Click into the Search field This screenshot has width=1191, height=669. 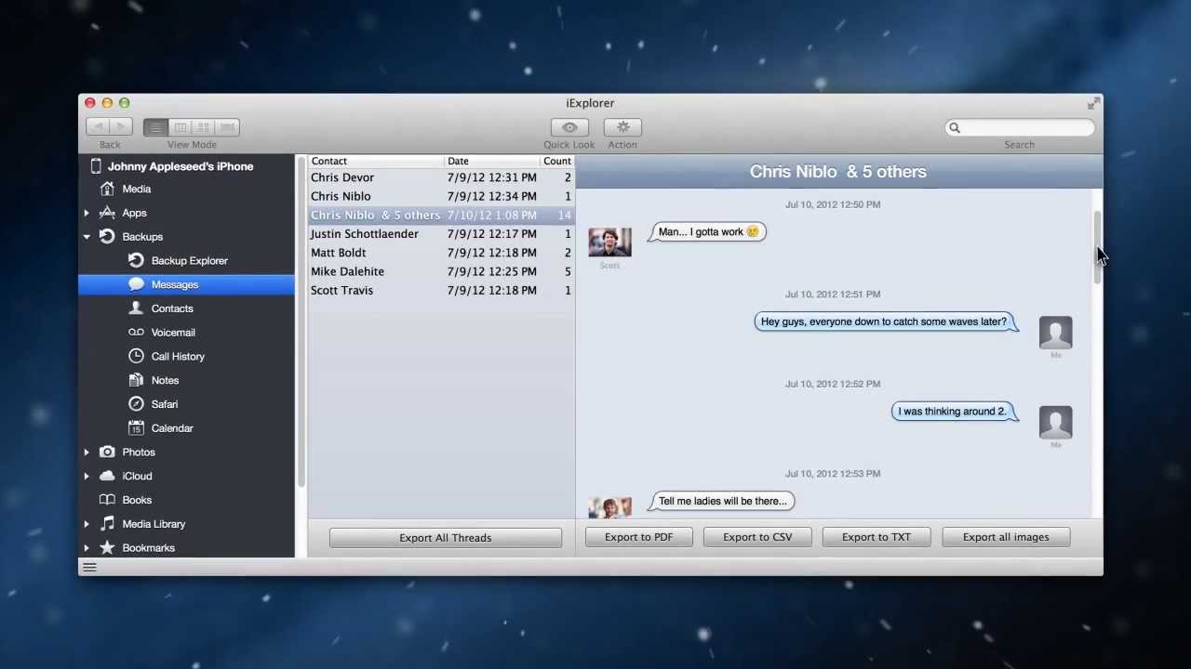click(x=1020, y=128)
